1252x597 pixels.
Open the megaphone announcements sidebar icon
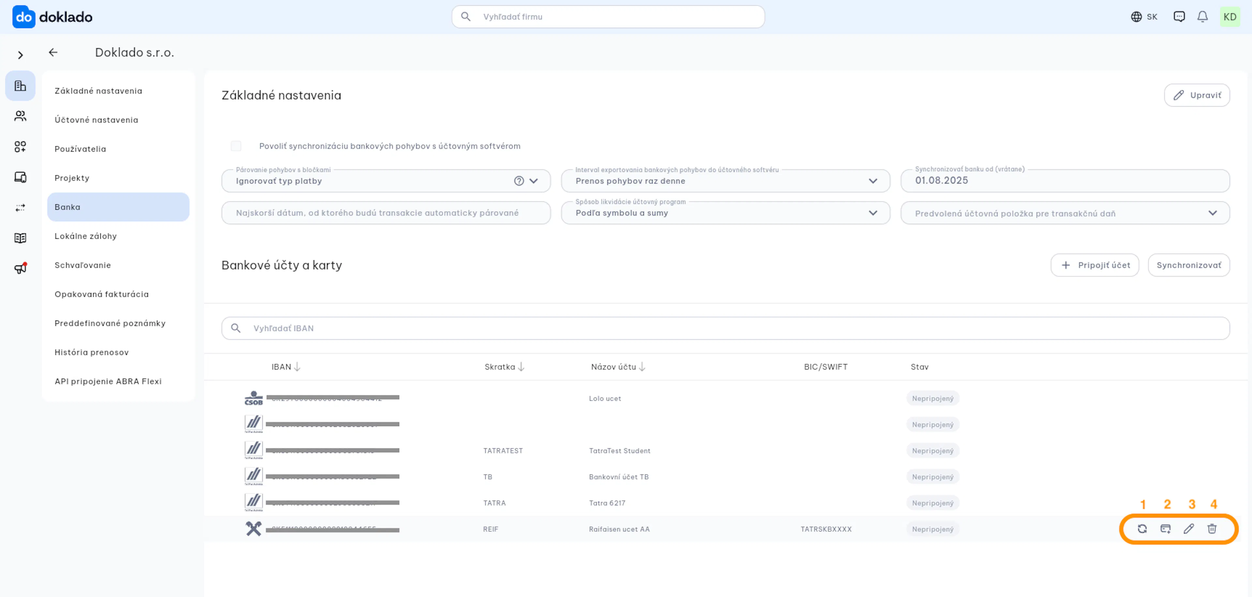click(x=21, y=268)
